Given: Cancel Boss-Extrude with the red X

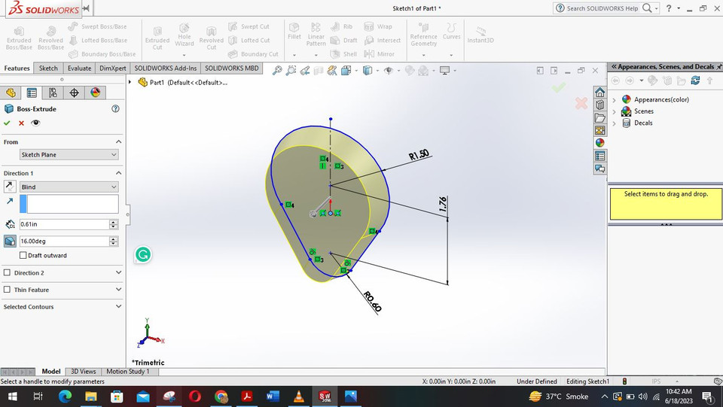Looking at the screenshot, I should [21, 123].
